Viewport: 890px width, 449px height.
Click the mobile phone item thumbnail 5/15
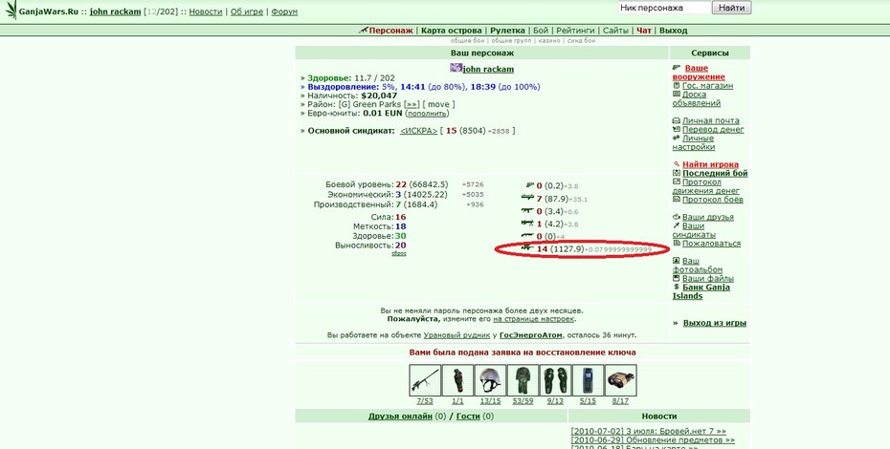588,380
